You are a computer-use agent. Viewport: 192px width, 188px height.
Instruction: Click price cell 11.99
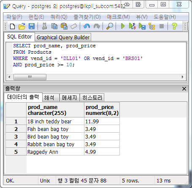(x=102, y=121)
